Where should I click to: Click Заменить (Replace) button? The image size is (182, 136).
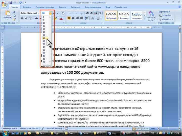pos(165,16)
